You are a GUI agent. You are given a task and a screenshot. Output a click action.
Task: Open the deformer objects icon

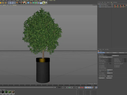pos(38,3)
